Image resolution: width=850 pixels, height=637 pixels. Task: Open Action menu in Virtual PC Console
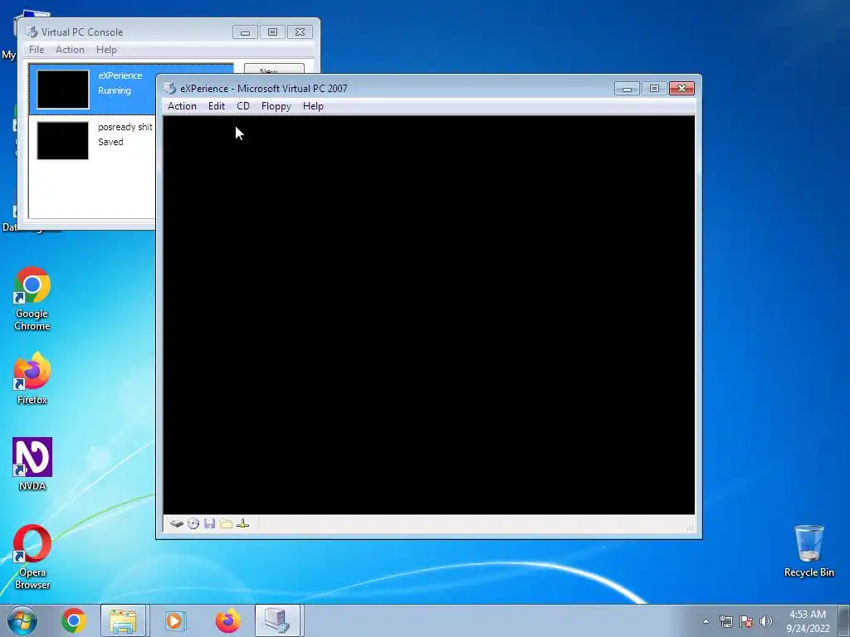(x=70, y=49)
